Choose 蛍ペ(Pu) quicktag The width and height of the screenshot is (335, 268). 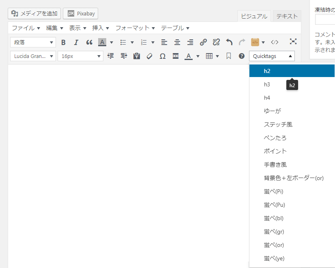pyautogui.click(x=292, y=205)
